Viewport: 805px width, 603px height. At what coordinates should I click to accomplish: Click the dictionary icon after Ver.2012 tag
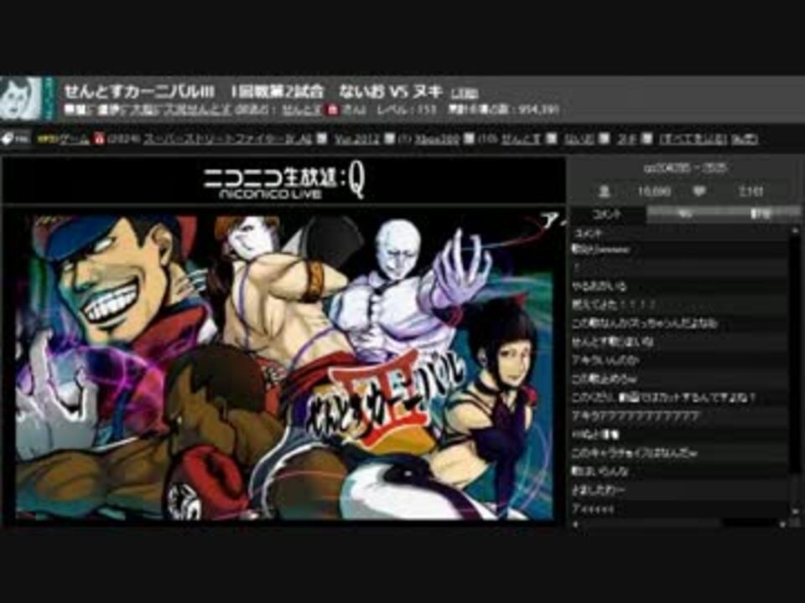tap(389, 138)
